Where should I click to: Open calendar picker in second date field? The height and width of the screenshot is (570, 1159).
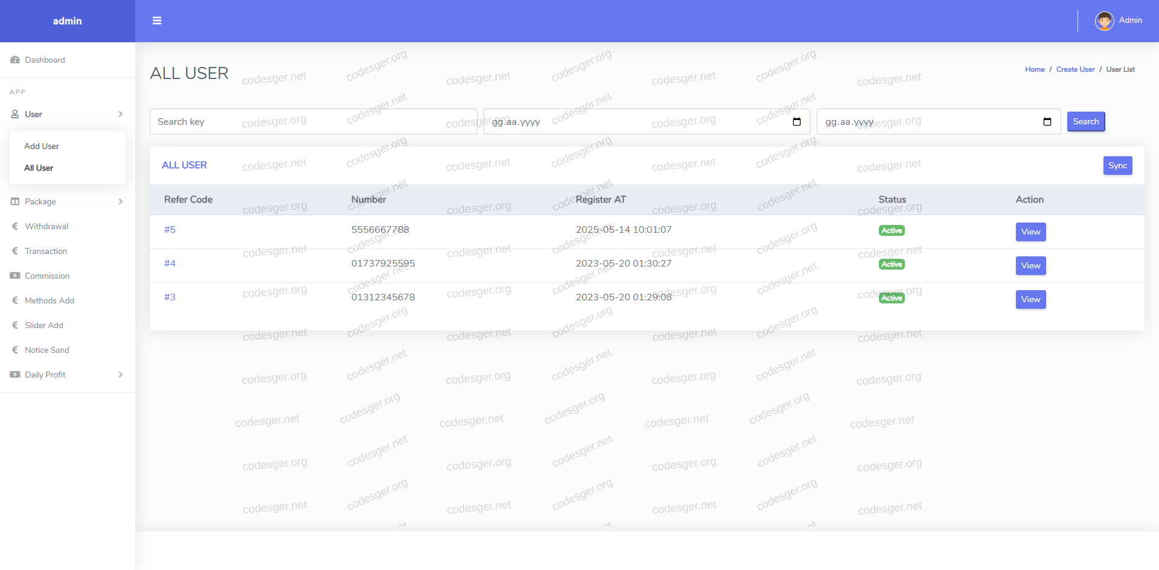[x=1047, y=122]
